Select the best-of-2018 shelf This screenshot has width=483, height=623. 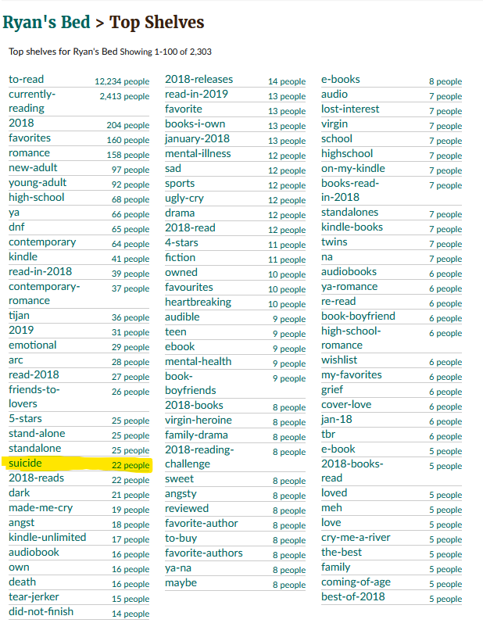(x=353, y=596)
